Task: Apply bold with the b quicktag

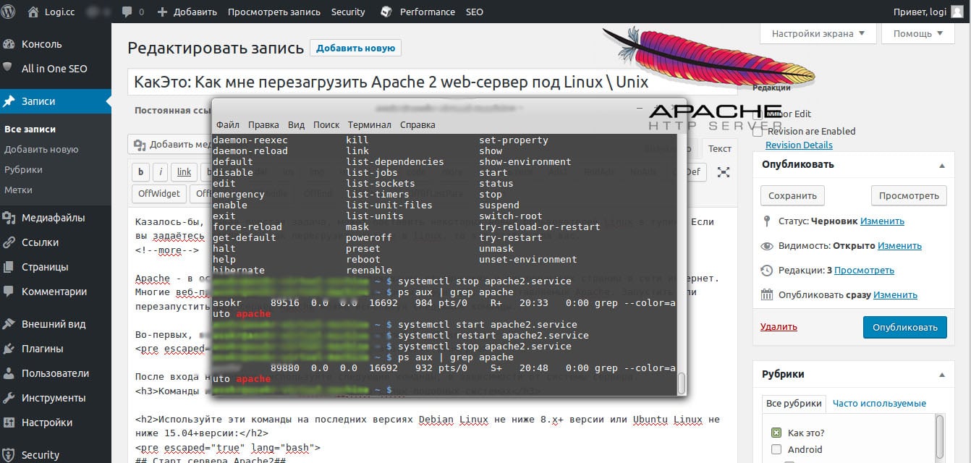Action: click(x=140, y=171)
